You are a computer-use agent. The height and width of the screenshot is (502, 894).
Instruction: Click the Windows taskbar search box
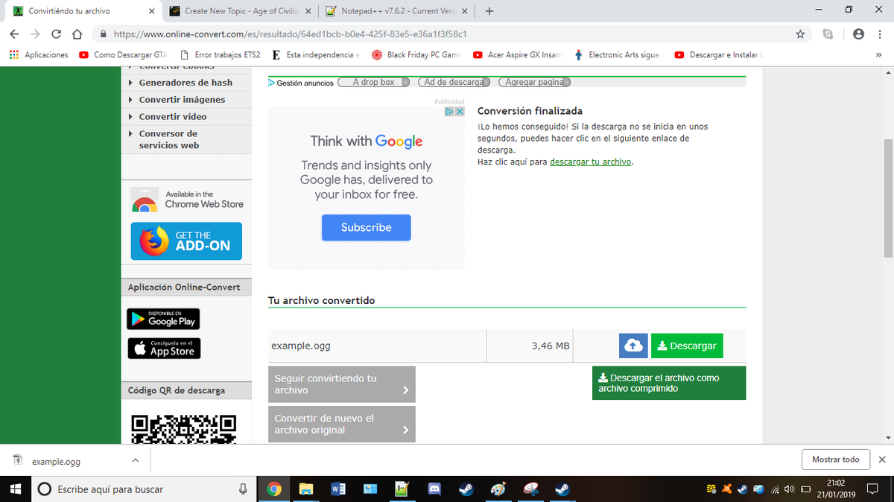[x=144, y=489]
